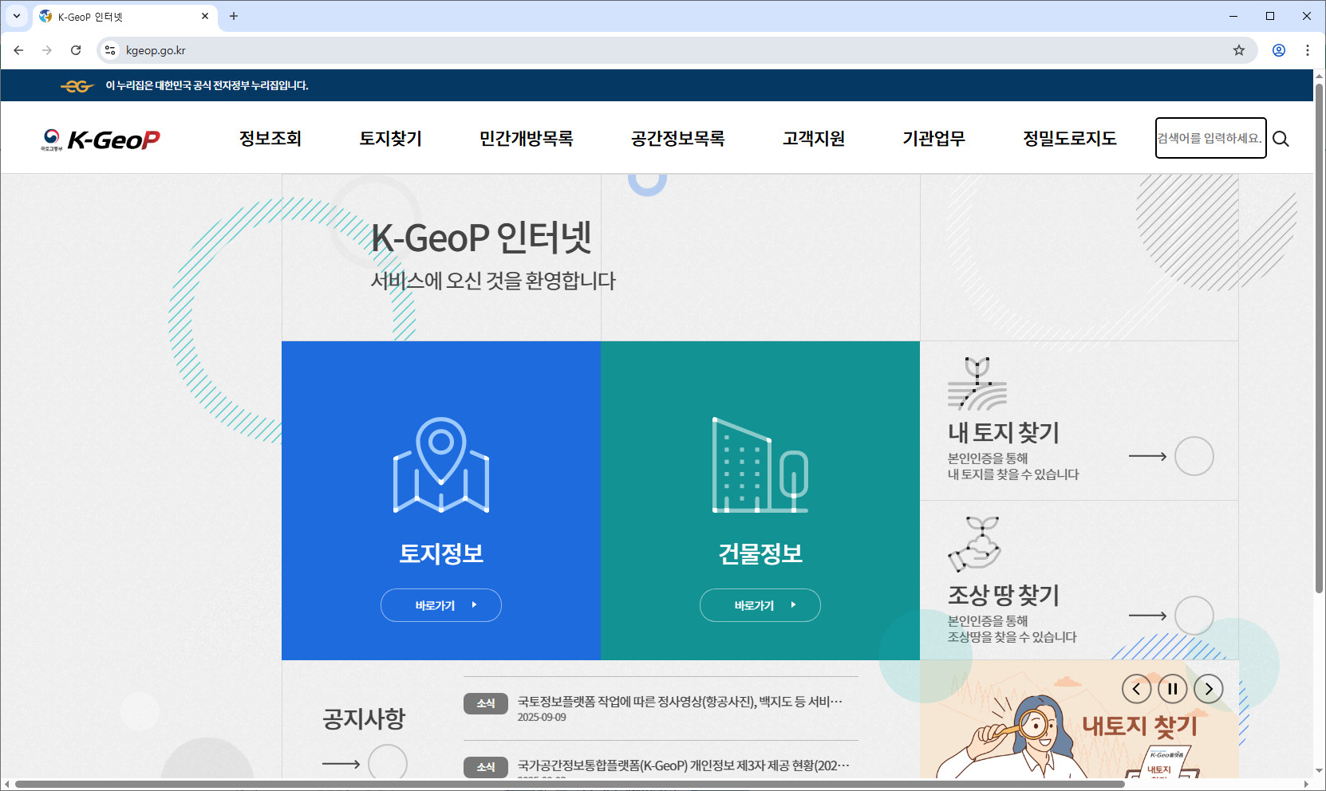Bookmark this page with the star icon
Image resolution: width=1326 pixels, height=791 pixels.
coord(1239,50)
